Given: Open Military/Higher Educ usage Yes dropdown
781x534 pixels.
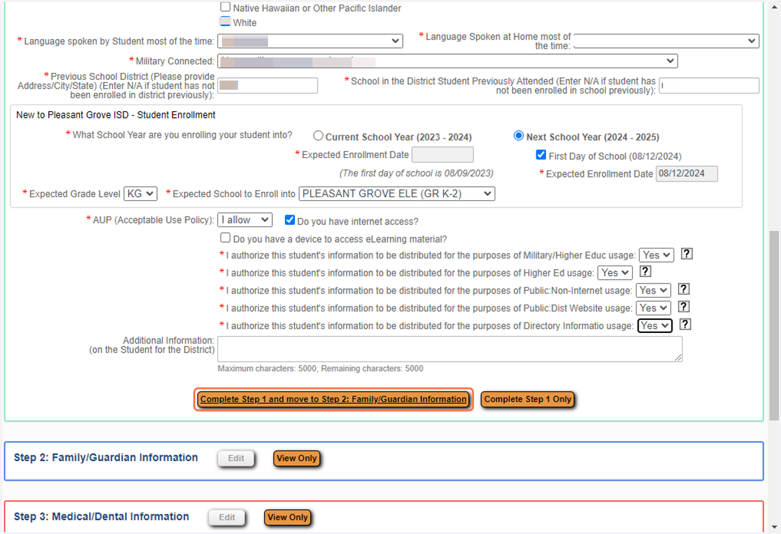Looking at the screenshot, I should coord(657,256).
